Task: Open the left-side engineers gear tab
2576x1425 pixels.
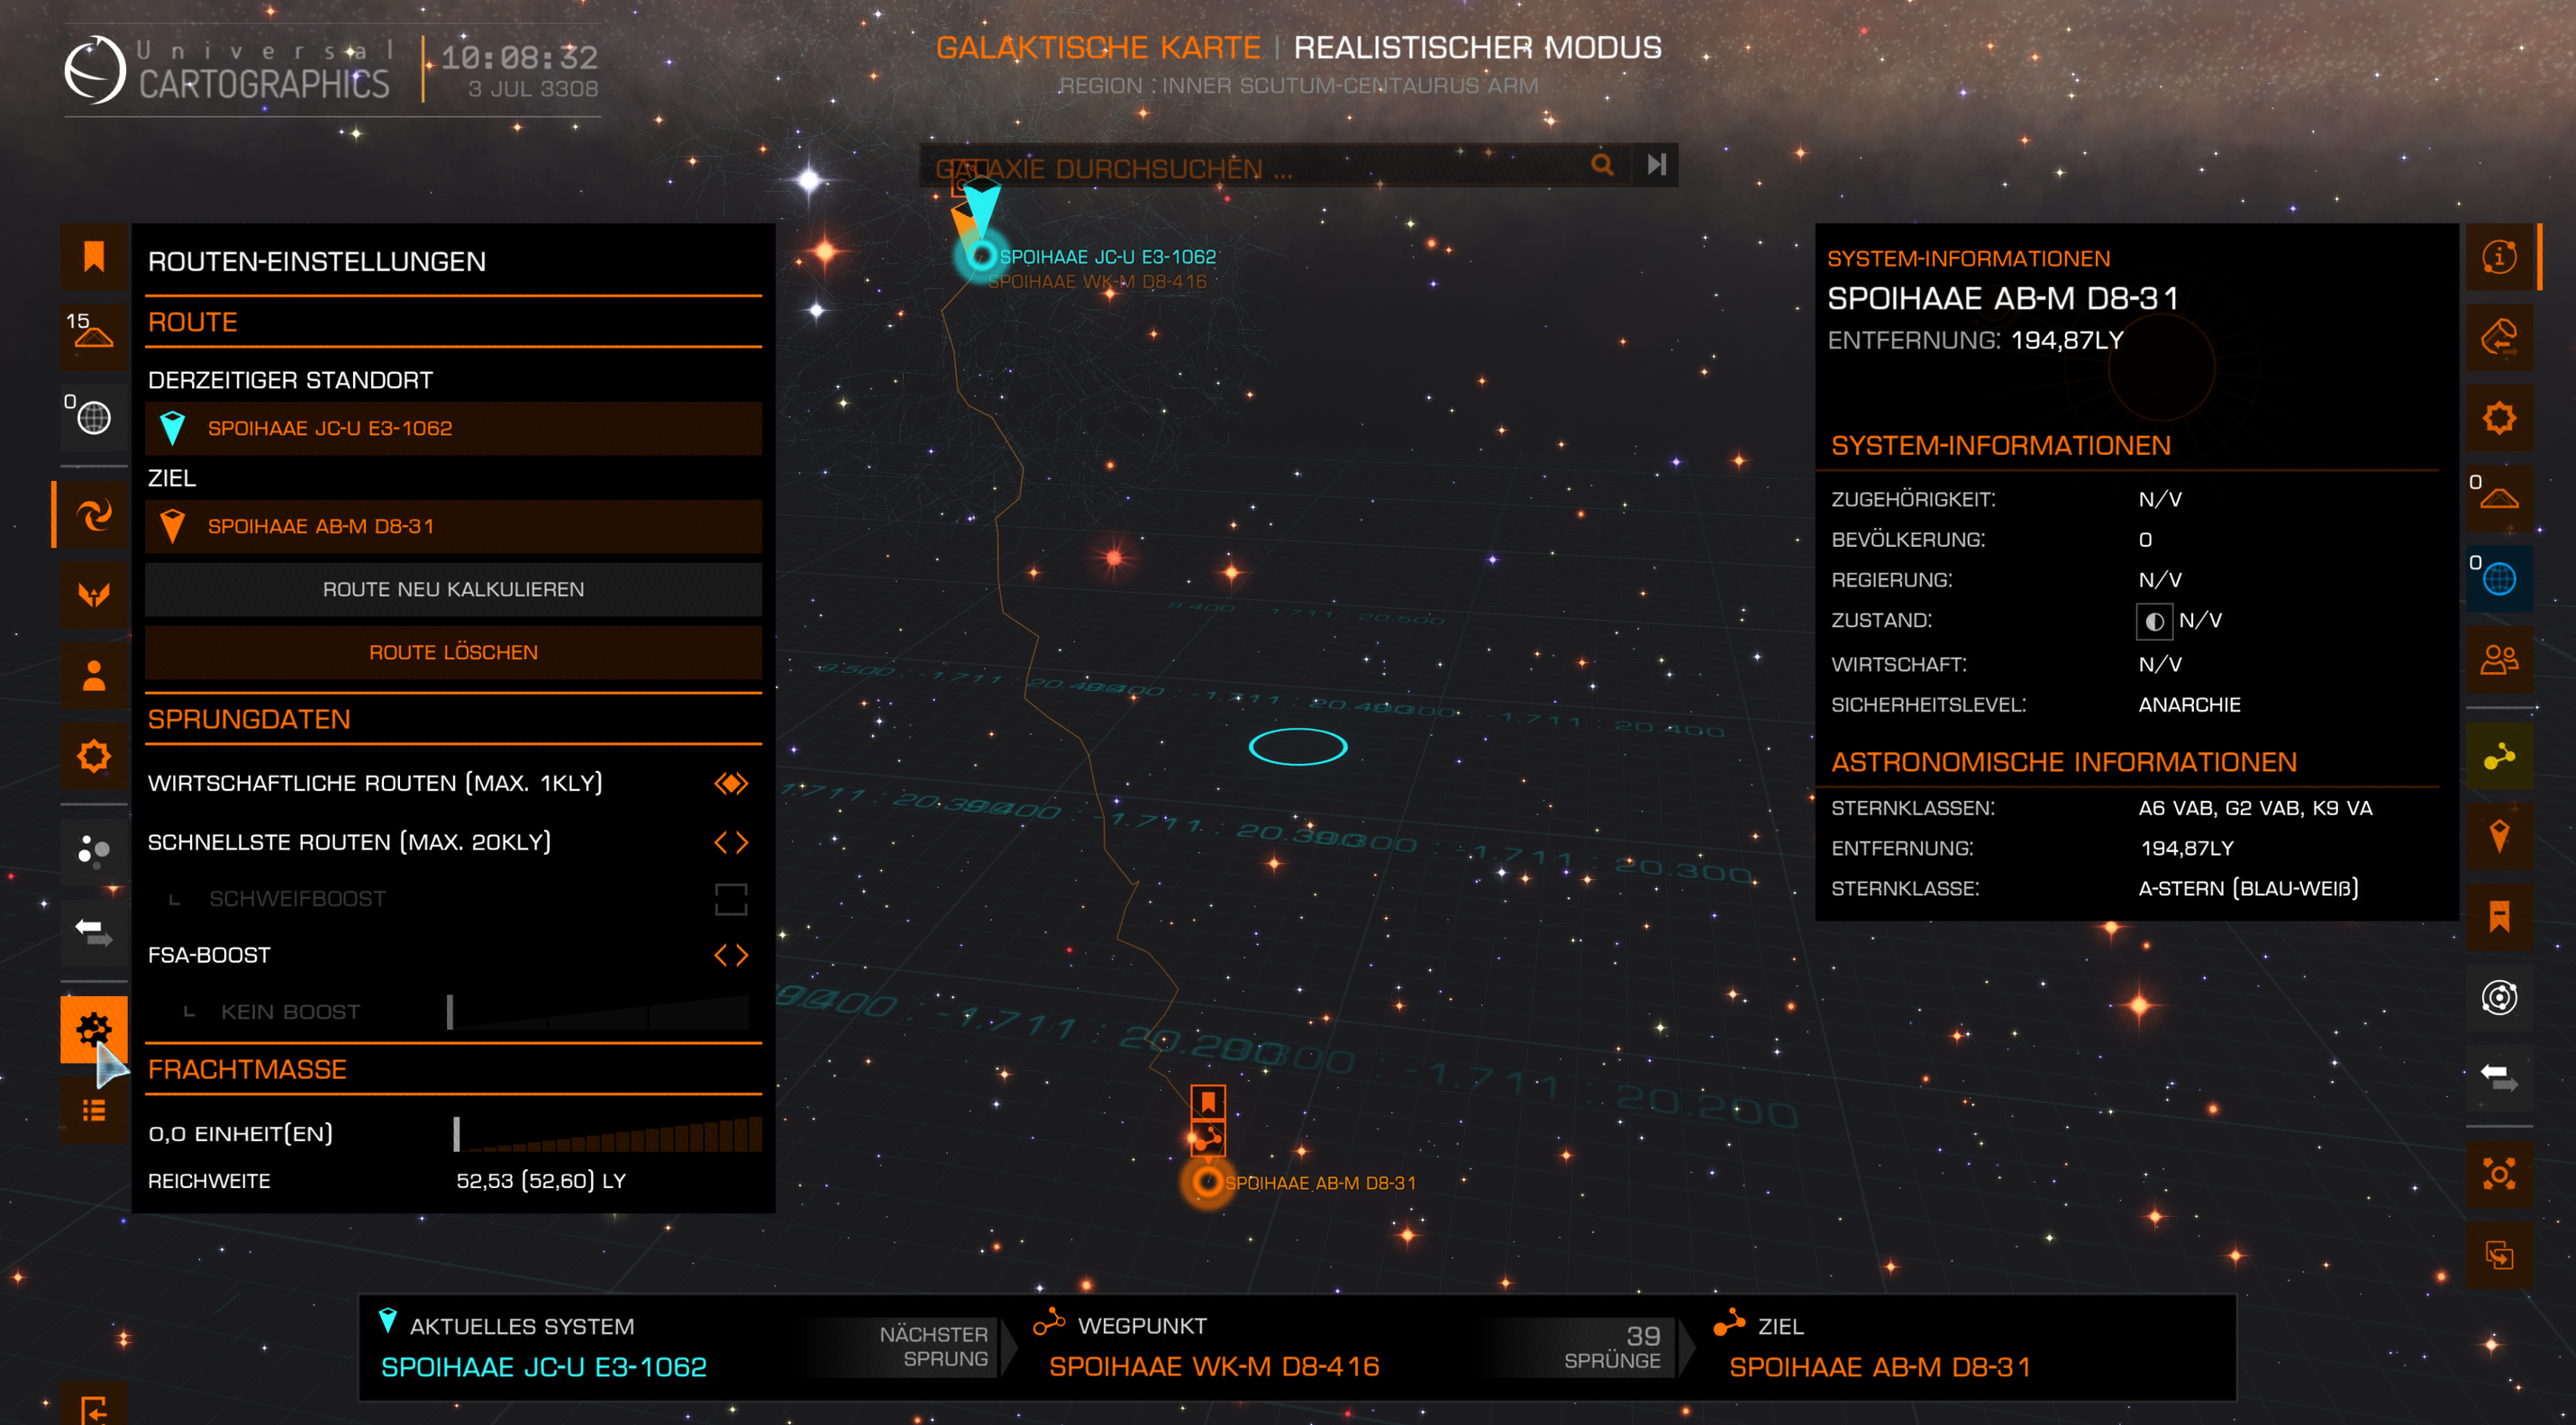Action: coord(94,756)
